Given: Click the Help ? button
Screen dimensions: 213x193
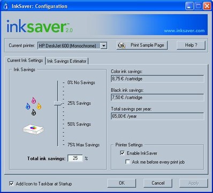Looking at the screenshot, I should point(191,45).
